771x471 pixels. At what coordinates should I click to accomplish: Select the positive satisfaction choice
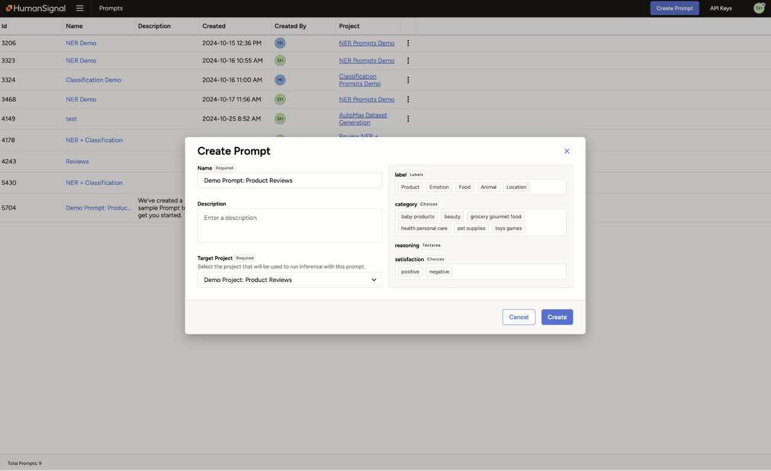coord(409,272)
